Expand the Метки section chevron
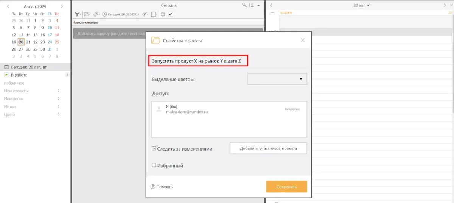The width and height of the screenshot is (454, 203). coord(58,106)
